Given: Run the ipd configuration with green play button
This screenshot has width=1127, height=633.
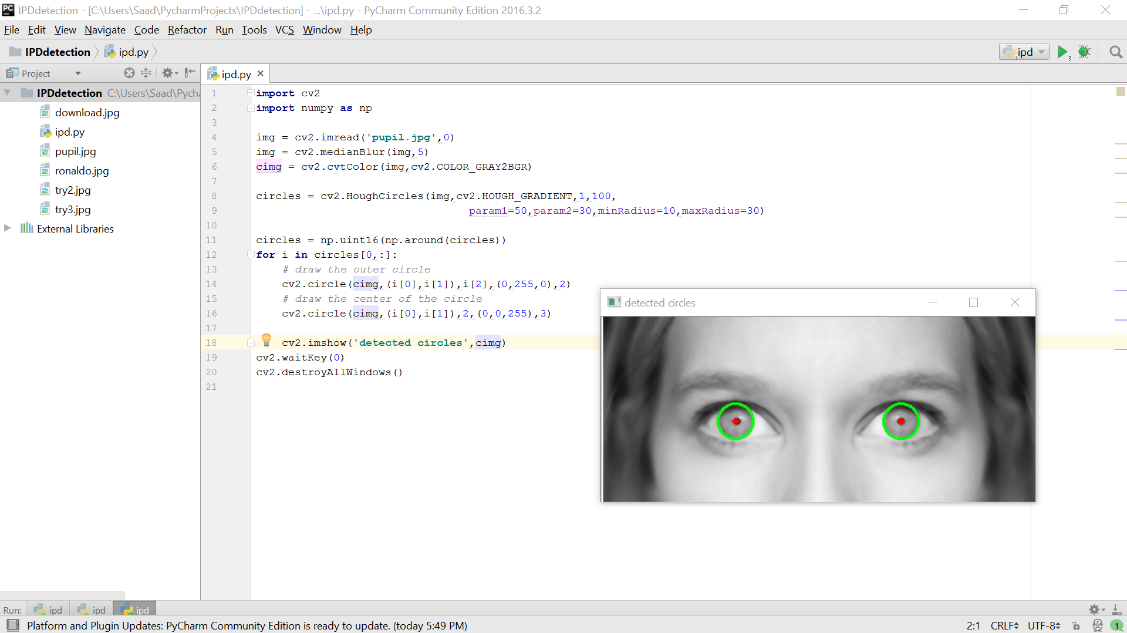Looking at the screenshot, I should tap(1062, 52).
